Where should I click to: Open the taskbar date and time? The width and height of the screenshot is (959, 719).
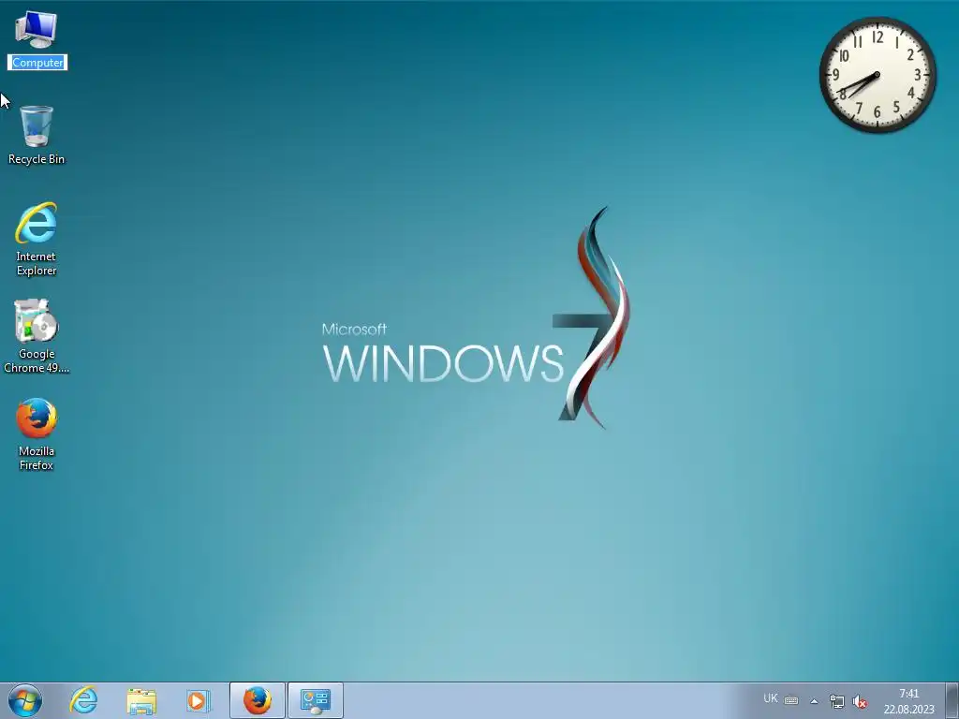click(x=908, y=701)
